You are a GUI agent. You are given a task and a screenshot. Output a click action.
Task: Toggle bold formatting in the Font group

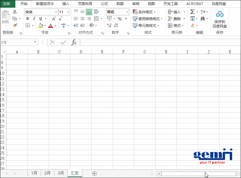click(x=27, y=18)
